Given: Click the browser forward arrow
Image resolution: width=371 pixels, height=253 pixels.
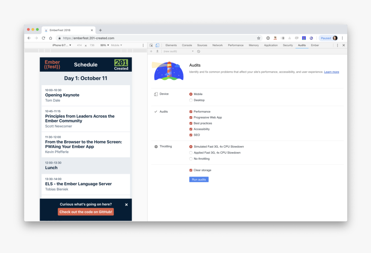Looking at the screenshot, I should pyautogui.click(x=36, y=38).
